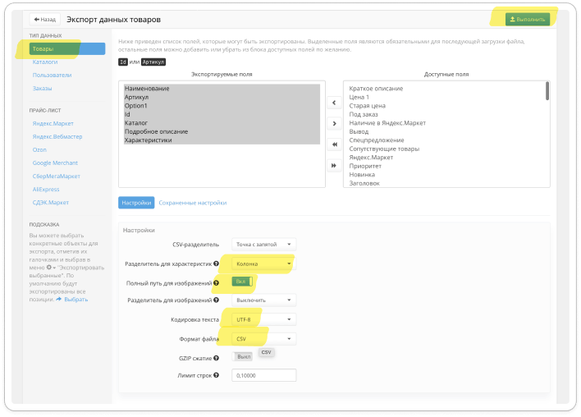The image size is (581, 417).
Task: Select Под заказ in available fields
Action: (x=364, y=114)
